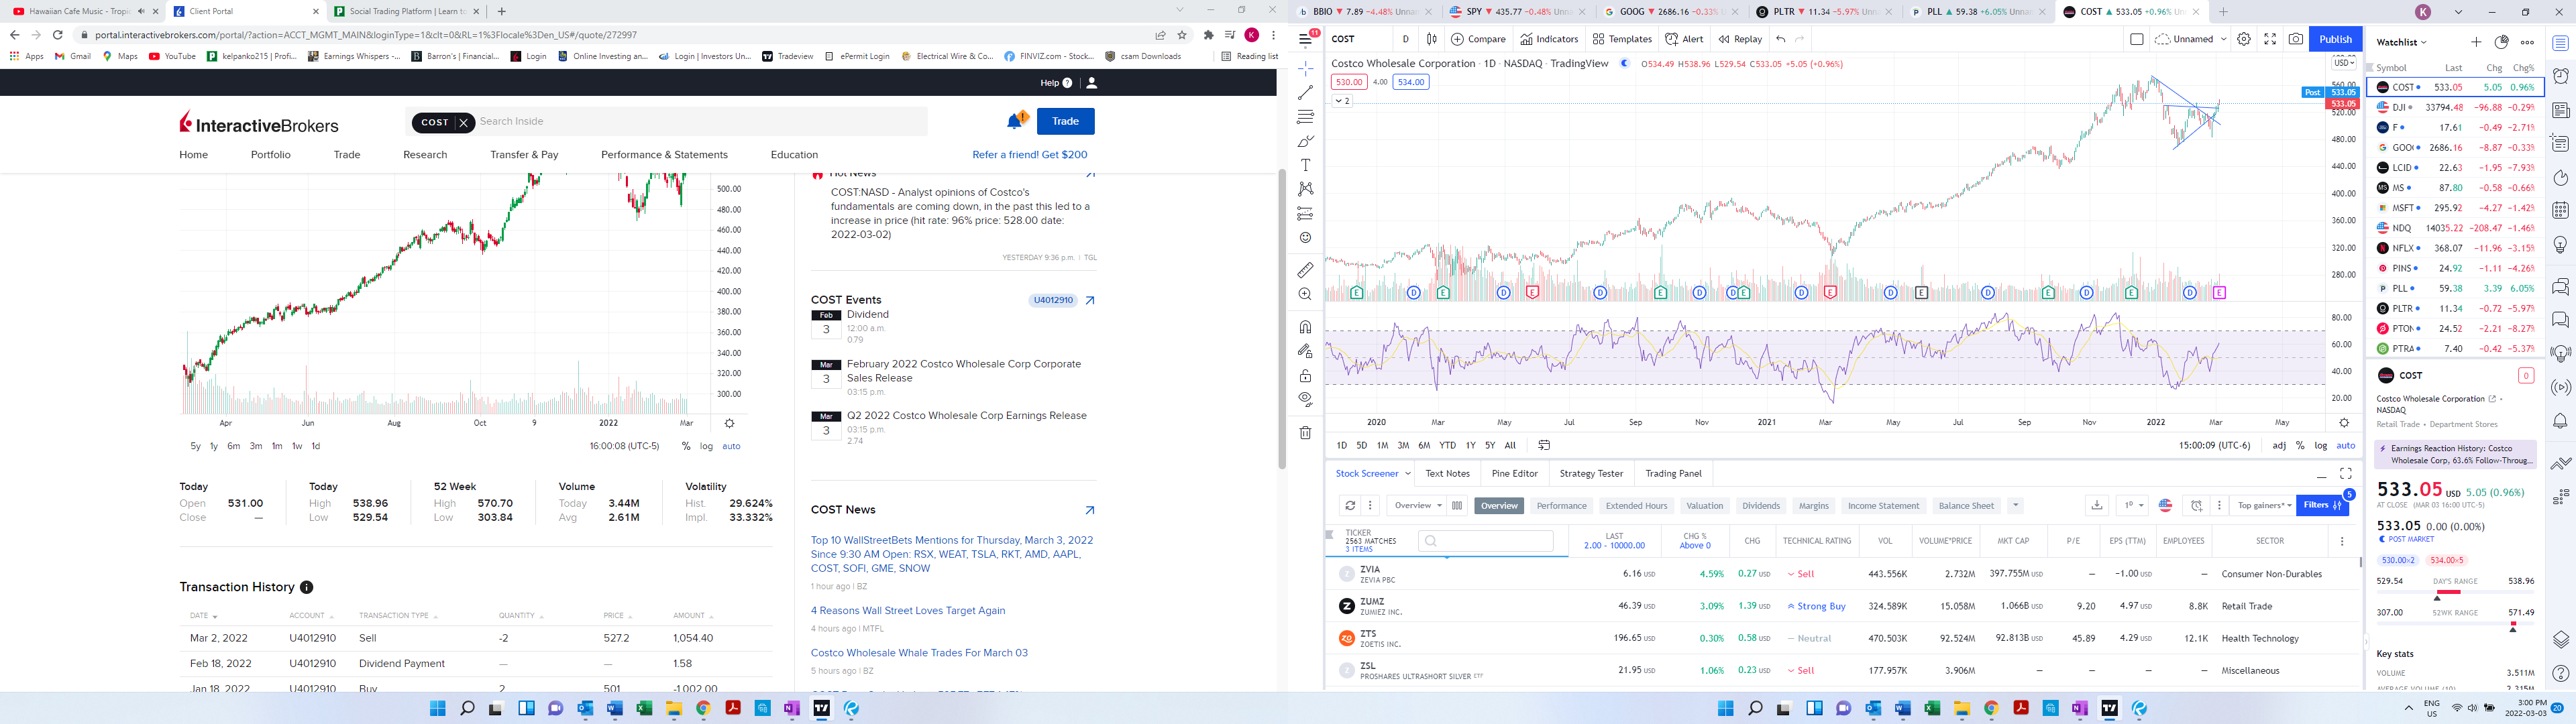The height and width of the screenshot is (724, 2576).
Task: Toggle auto scale on TradingView chart
Action: (2345, 446)
